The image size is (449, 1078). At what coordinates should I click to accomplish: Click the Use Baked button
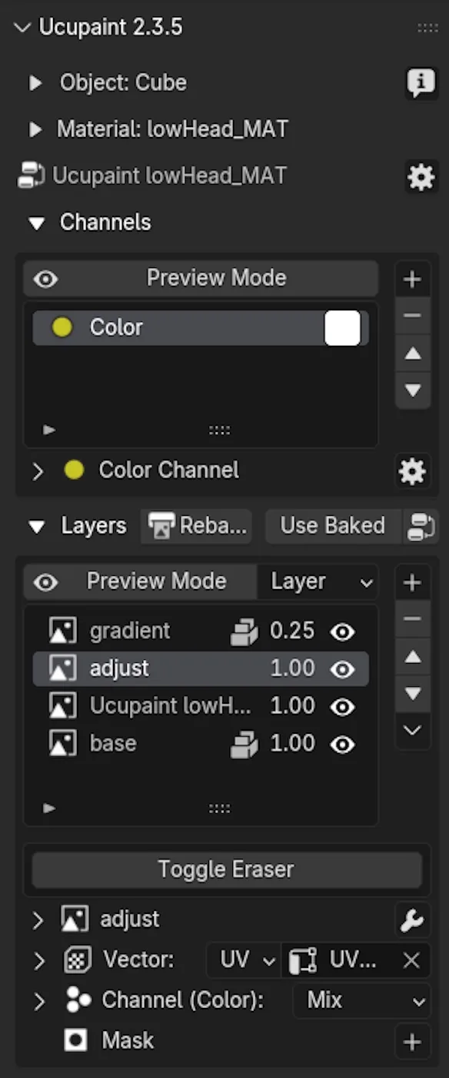[333, 526]
